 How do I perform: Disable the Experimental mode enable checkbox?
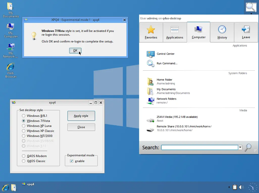pos(72,161)
